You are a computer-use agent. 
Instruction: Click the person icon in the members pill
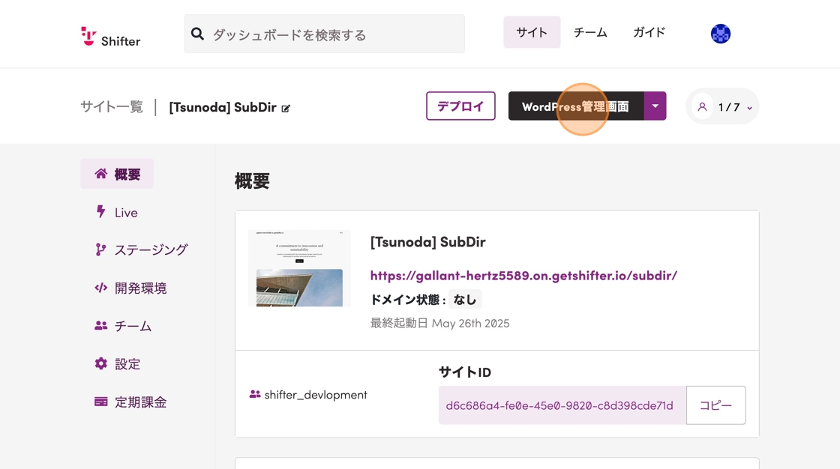tap(702, 106)
